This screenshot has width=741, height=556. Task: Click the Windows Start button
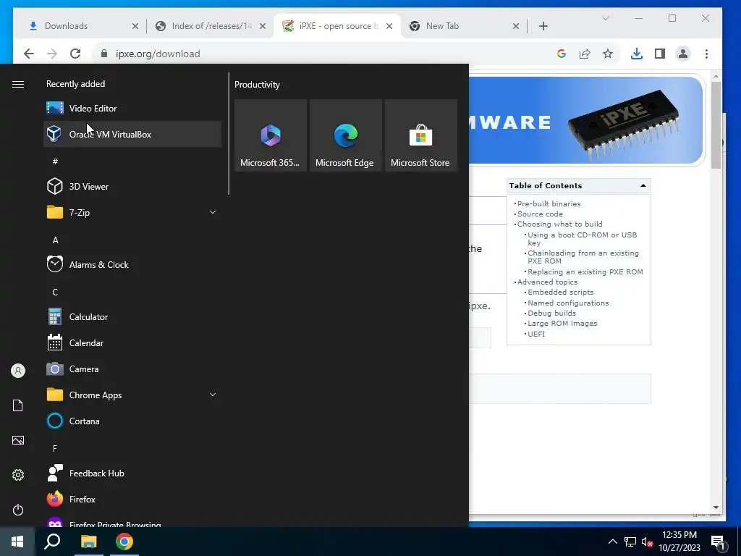(x=17, y=542)
